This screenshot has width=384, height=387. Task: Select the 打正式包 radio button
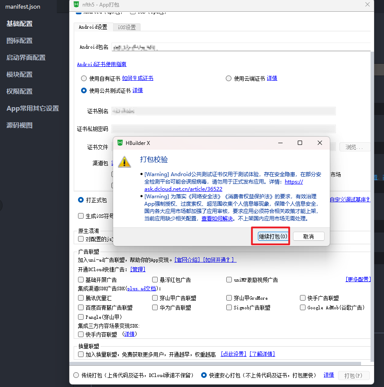[x=81, y=200]
